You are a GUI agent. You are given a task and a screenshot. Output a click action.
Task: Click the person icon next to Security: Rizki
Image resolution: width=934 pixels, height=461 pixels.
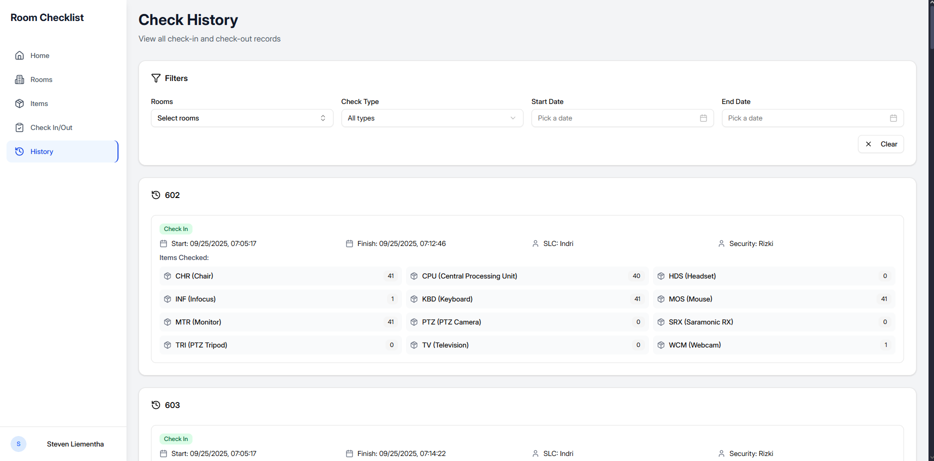point(721,243)
